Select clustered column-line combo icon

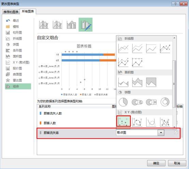coord(44,25)
